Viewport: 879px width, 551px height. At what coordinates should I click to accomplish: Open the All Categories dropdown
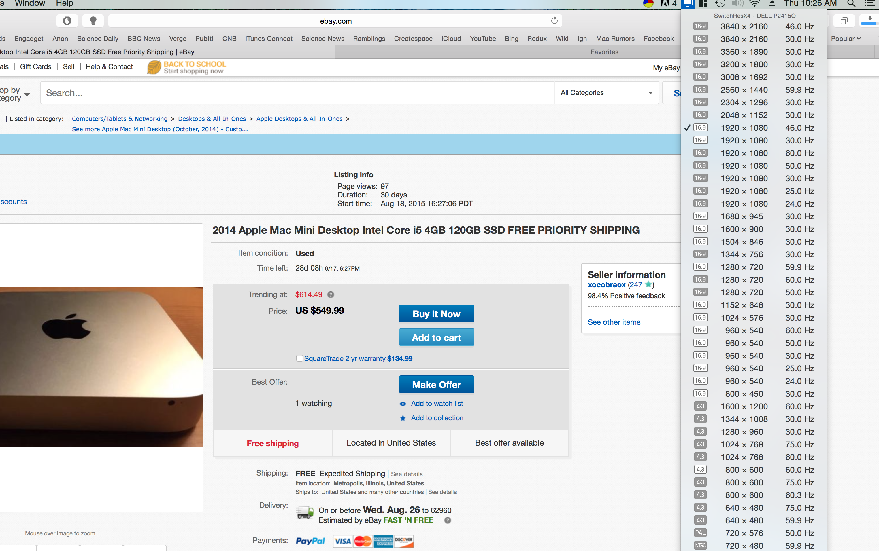[607, 93]
